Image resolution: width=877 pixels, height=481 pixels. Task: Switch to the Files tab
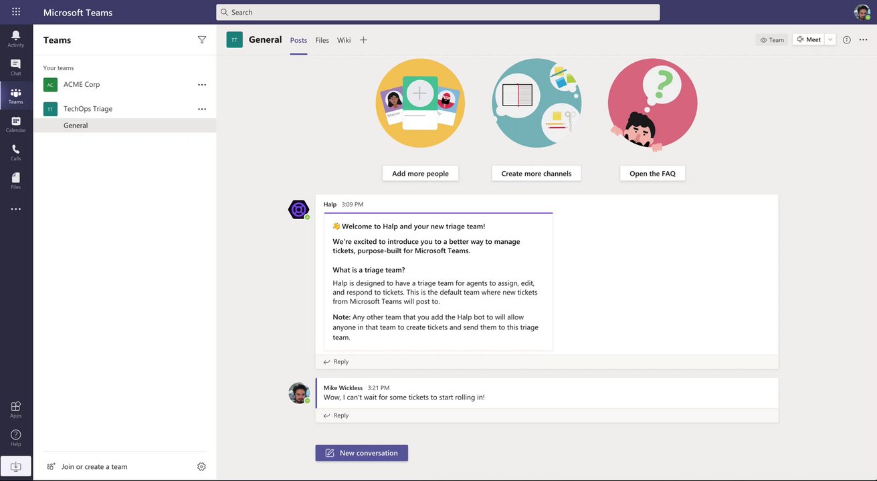coord(322,40)
